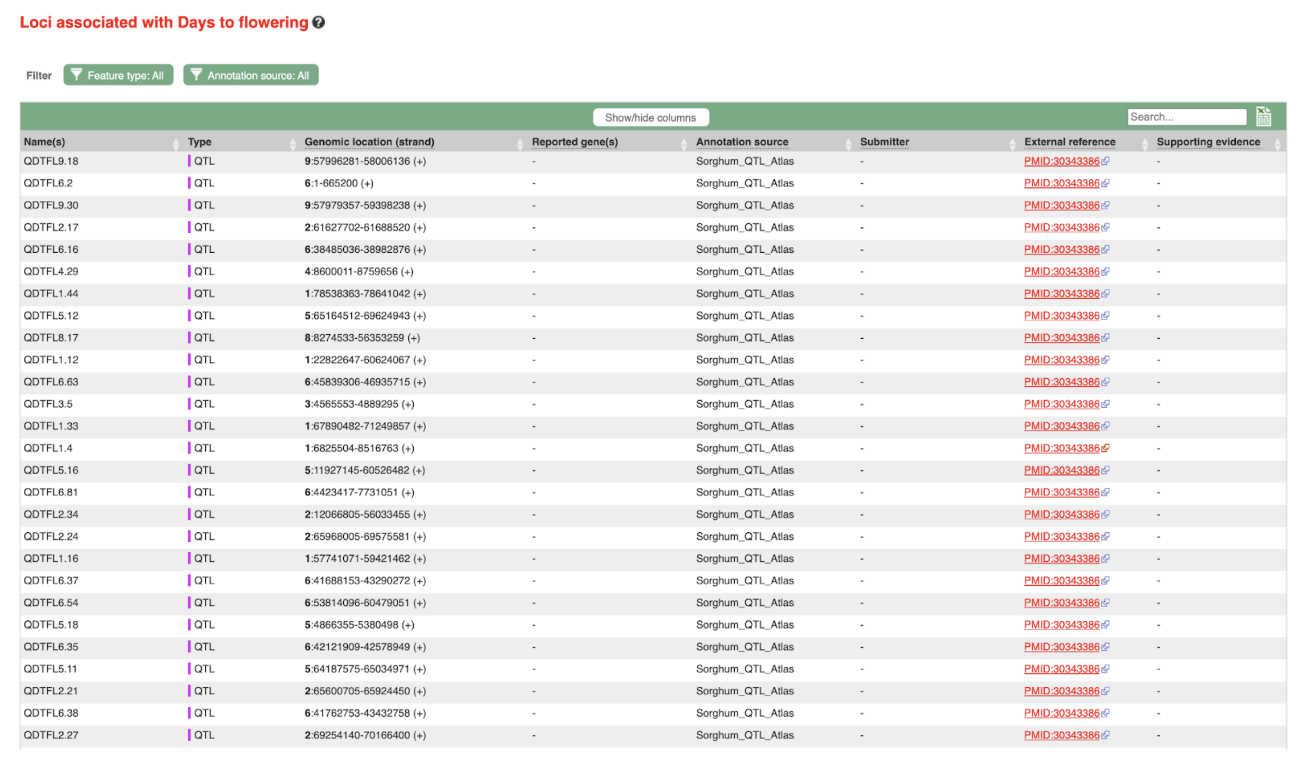Select locus name QDTFL5.11
The image size is (1300, 764).
click(50, 668)
